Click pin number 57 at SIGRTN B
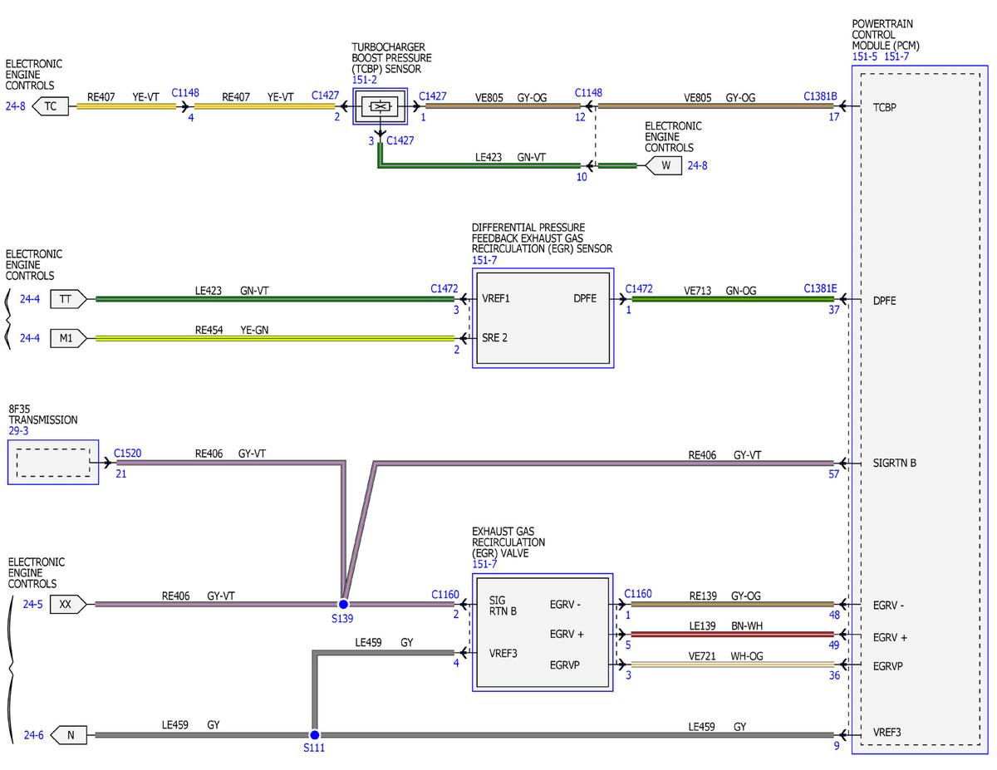The width and height of the screenshot is (997, 770). 833,474
